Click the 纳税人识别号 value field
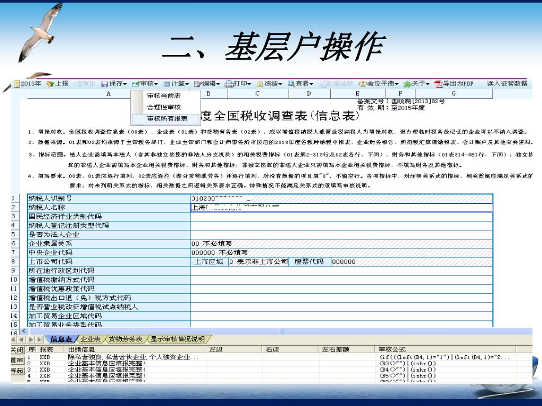 click(341, 199)
